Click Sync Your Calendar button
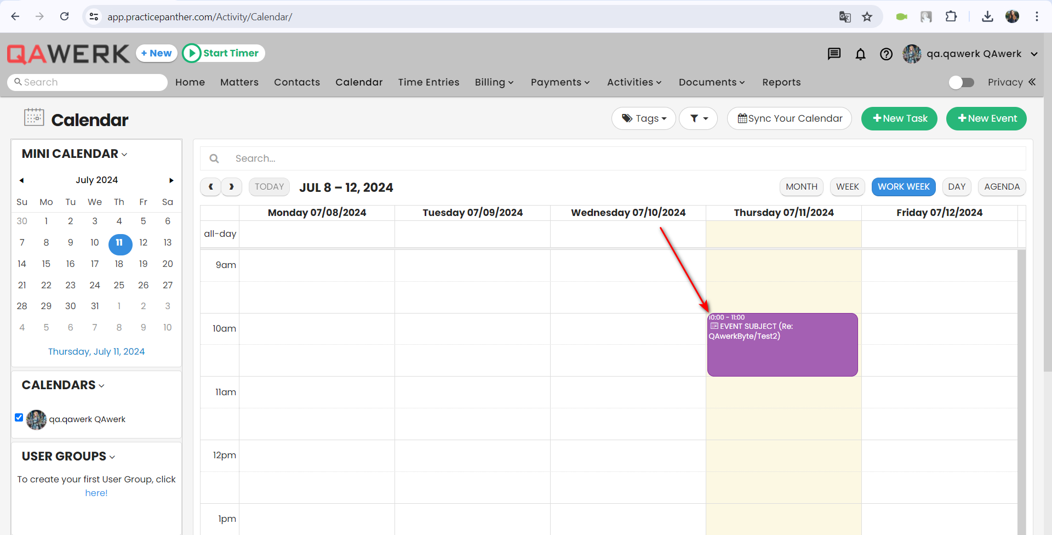Viewport: 1052px width, 535px height. click(x=790, y=118)
